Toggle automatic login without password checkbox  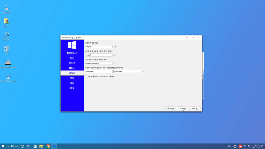pos(86,76)
